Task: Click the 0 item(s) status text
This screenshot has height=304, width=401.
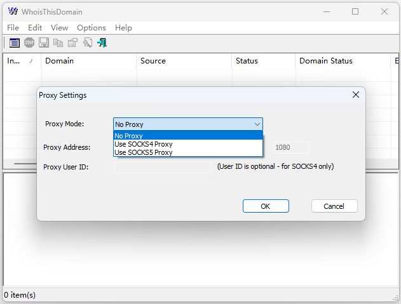Action: point(20,295)
